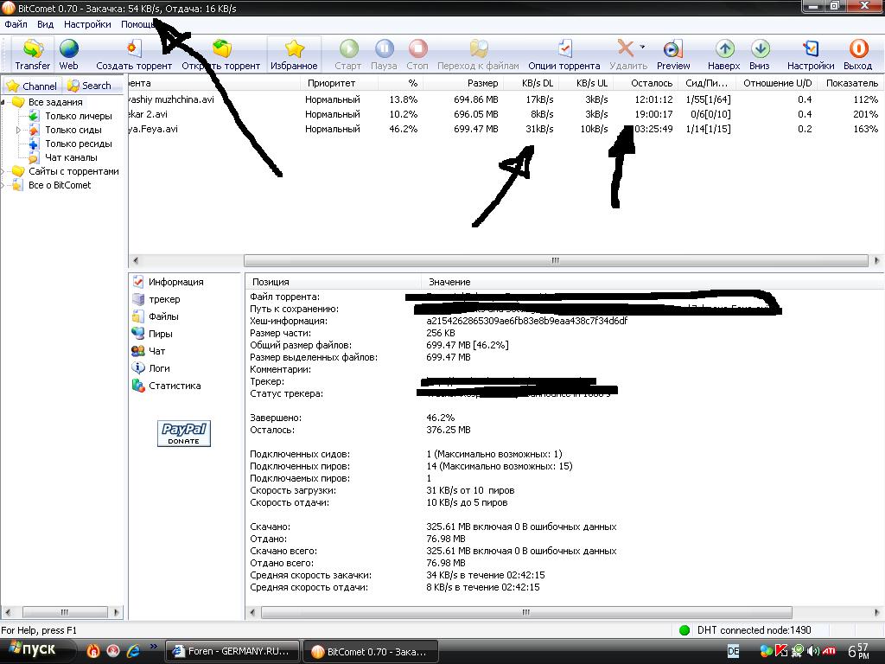Click the Выход exit icon
Viewport: 885px width, 664px height.
point(858,49)
